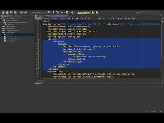Image resolution: width=164 pixels, height=123 pixels.
Task: Click the Save All icon
Action: click(15, 12)
